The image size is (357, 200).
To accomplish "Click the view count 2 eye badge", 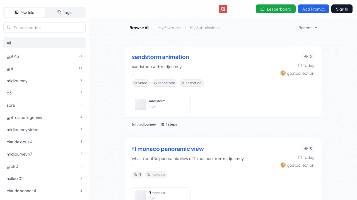I will [308, 57].
